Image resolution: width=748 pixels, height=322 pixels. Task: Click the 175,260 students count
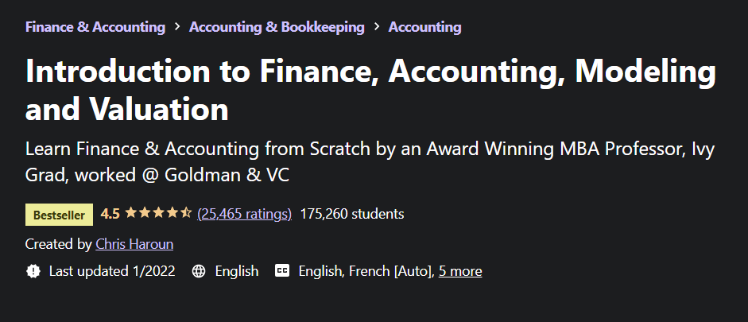click(352, 214)
